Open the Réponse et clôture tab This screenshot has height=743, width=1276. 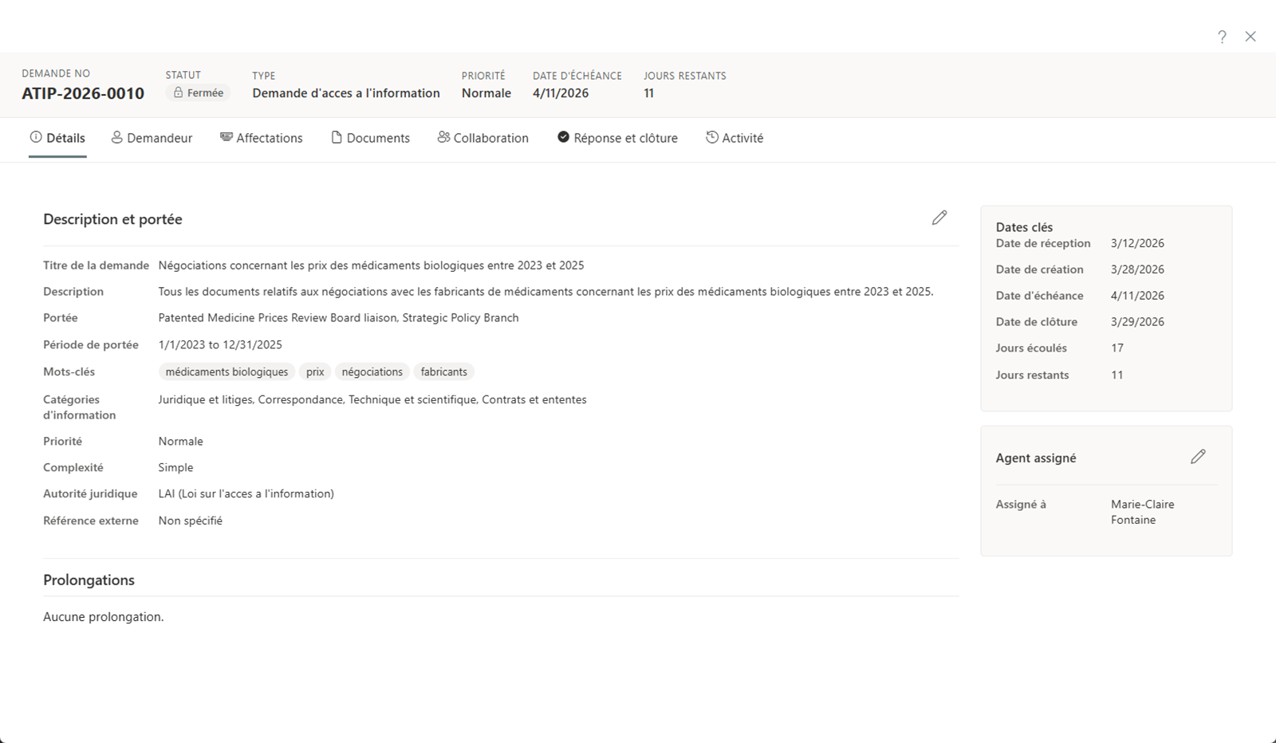(617, 138)
